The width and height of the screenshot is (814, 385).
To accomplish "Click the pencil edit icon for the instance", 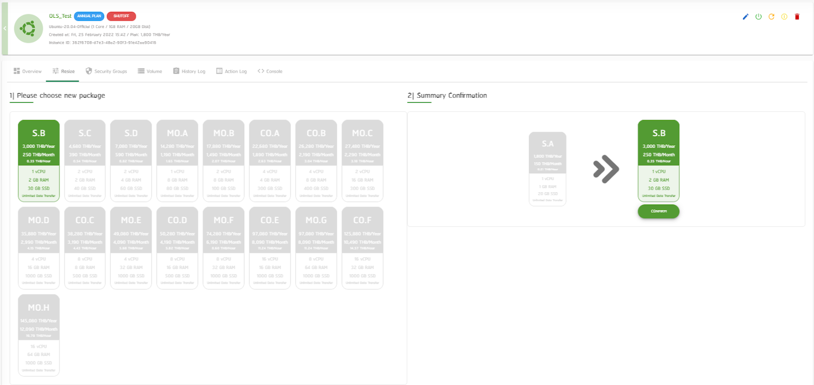I will click(745, 17).
